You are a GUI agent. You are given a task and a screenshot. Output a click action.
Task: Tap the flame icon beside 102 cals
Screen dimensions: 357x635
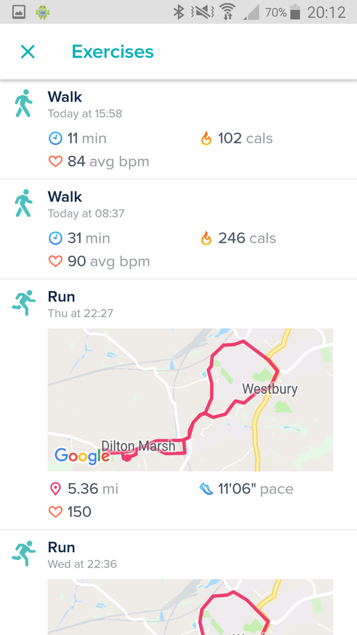206,139
